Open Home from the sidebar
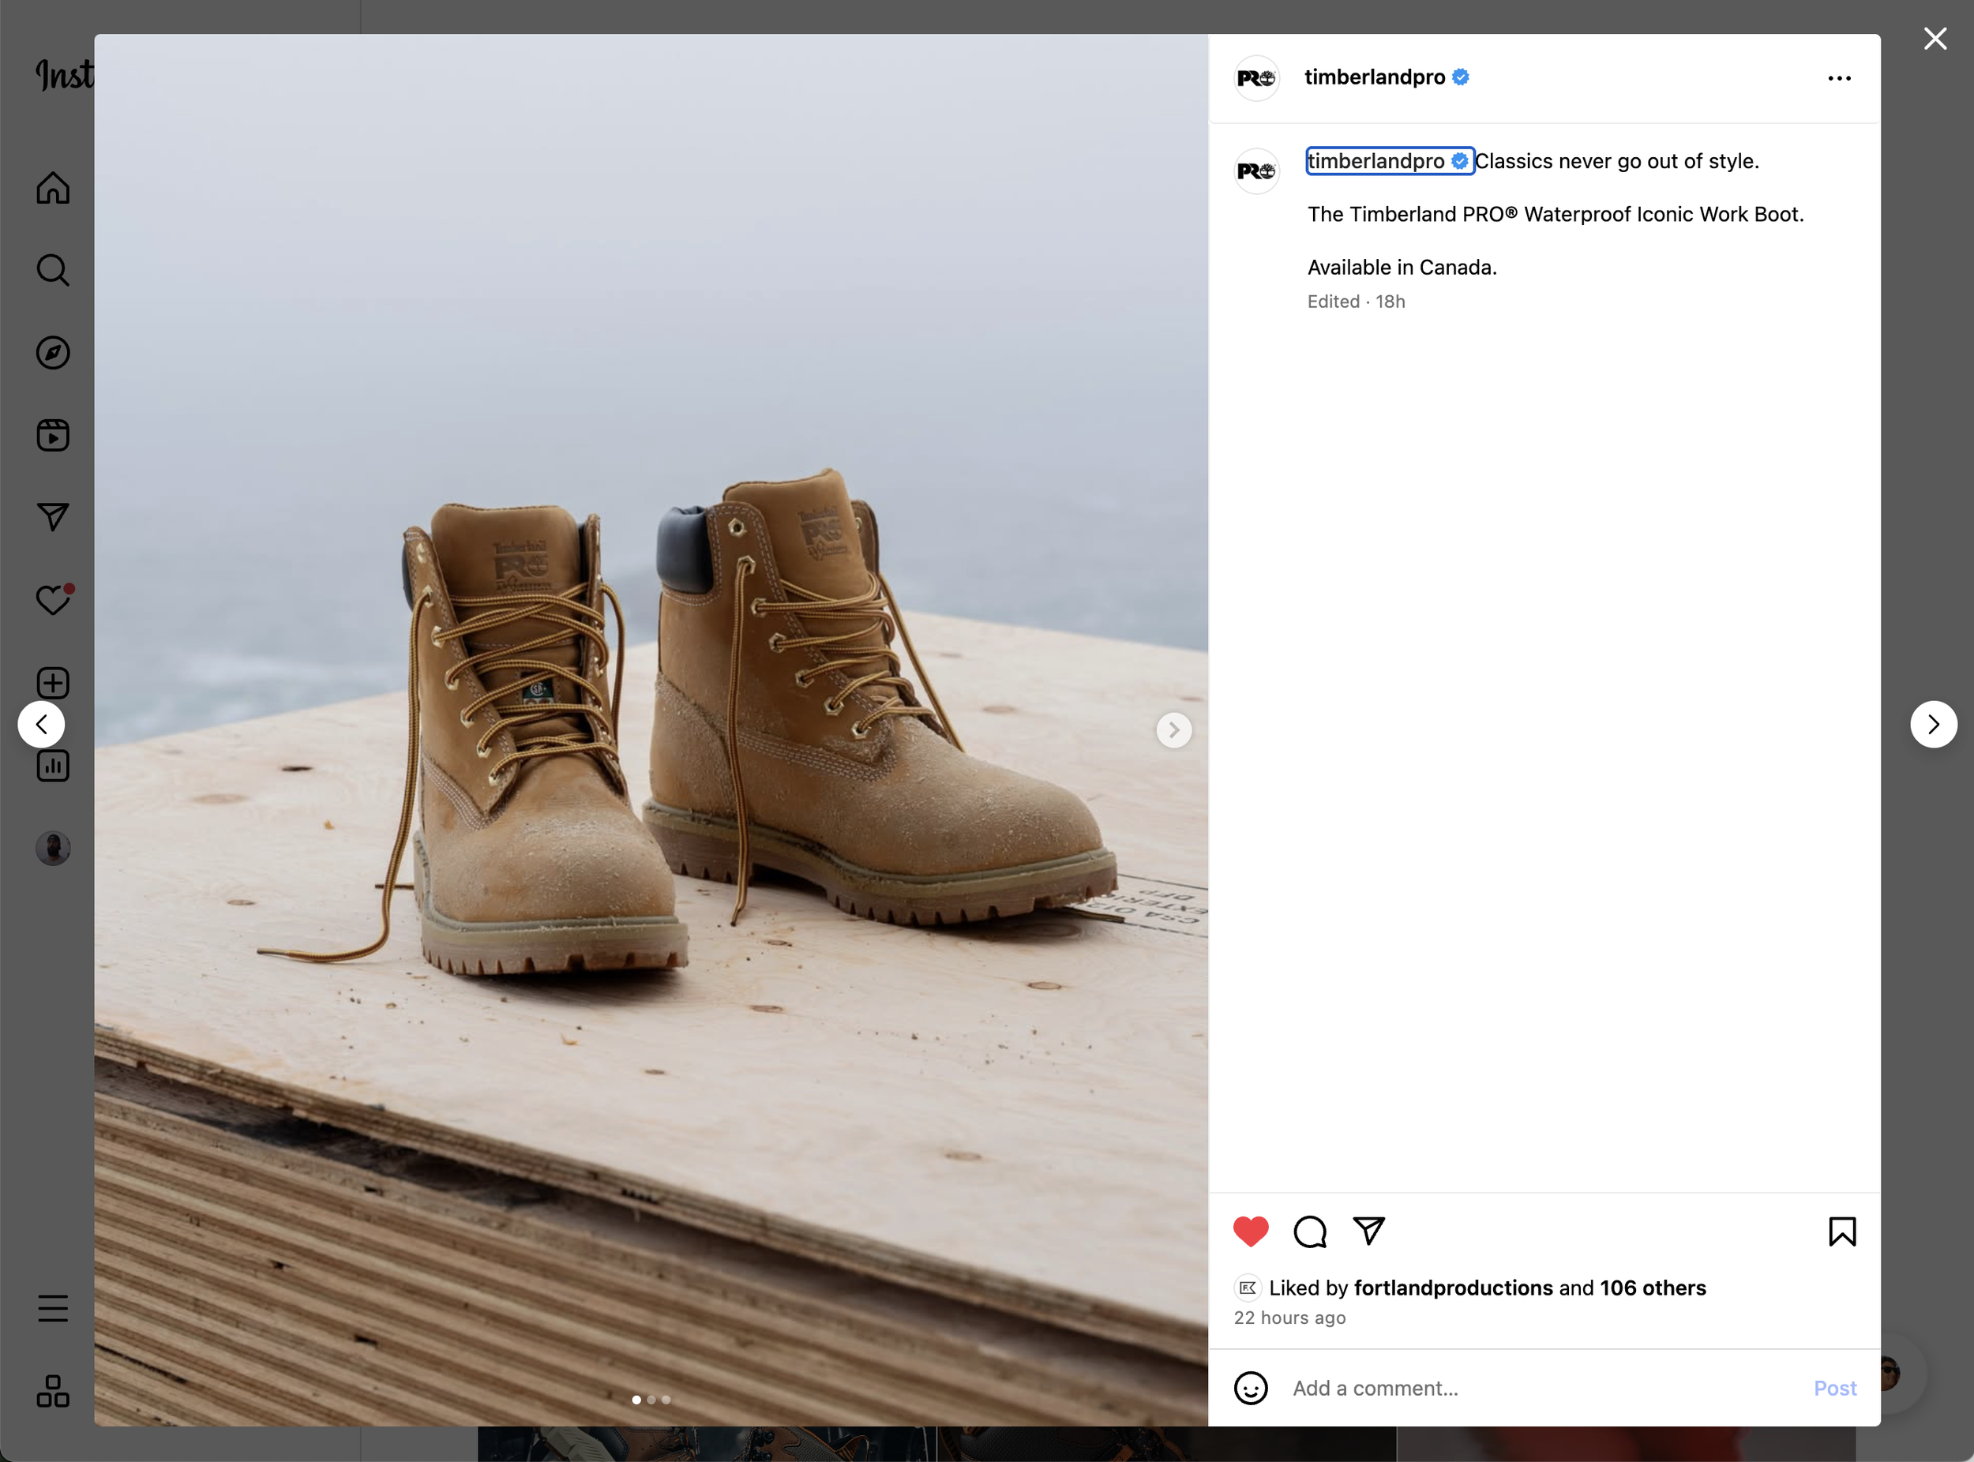Image resolution: width=1974 pixels, height=1462 pixels. click(x=53, y=188)
